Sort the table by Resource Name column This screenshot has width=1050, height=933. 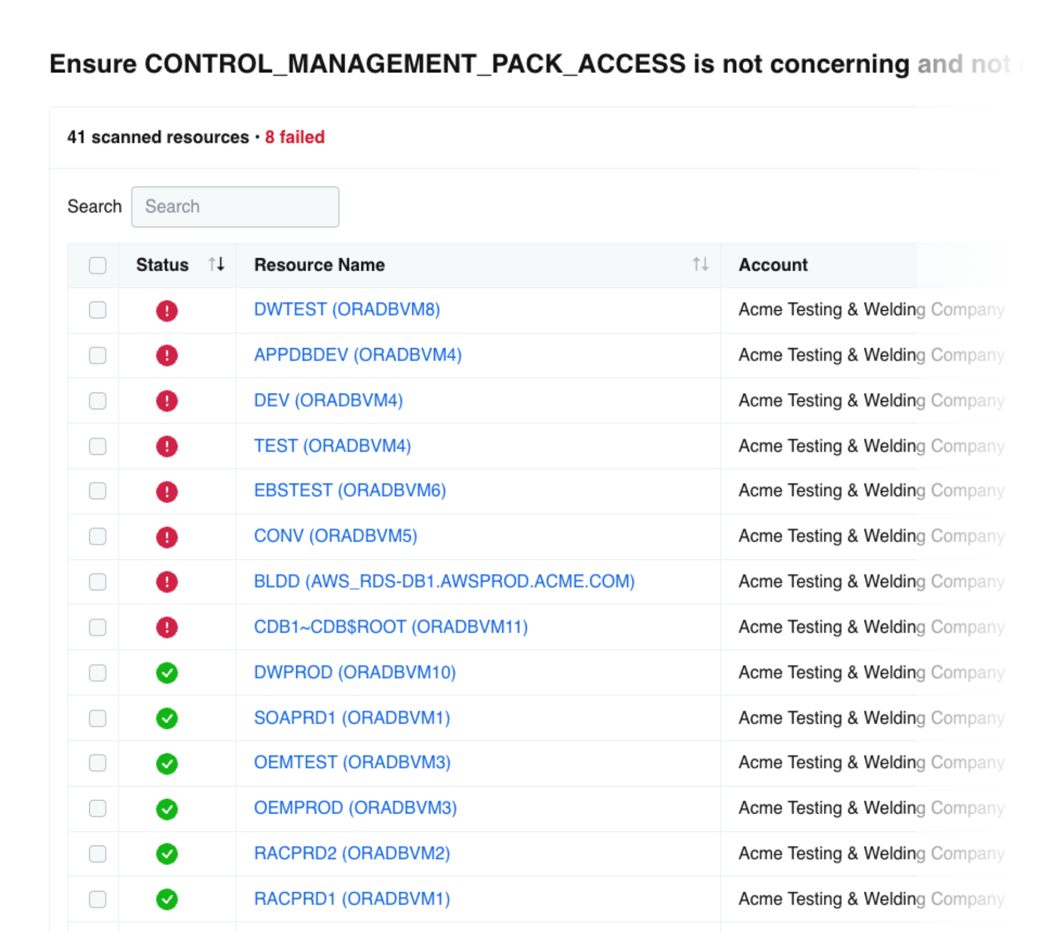click(x=701, y=264)
